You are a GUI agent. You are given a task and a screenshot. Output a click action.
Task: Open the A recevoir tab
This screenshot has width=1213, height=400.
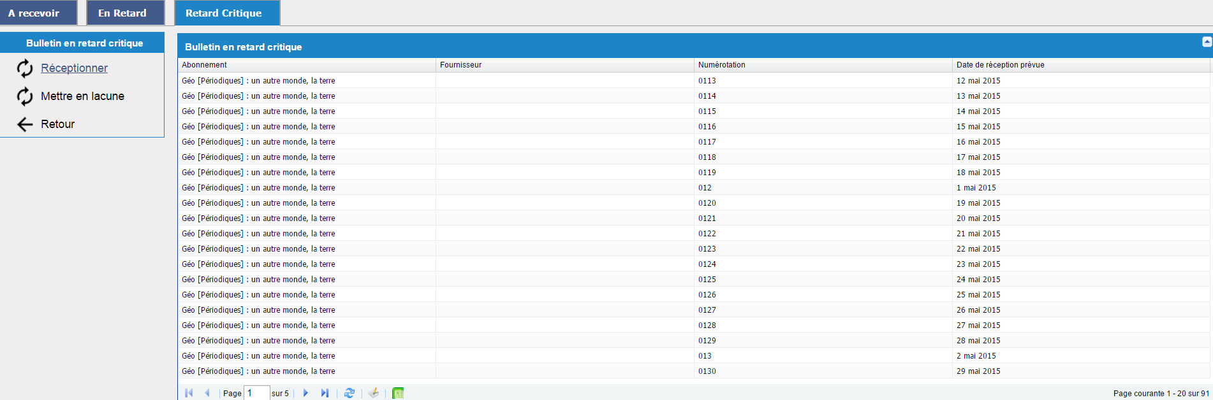click(38, 13)
